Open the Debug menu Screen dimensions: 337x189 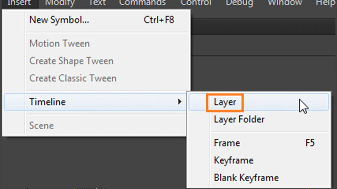point(240,3)
